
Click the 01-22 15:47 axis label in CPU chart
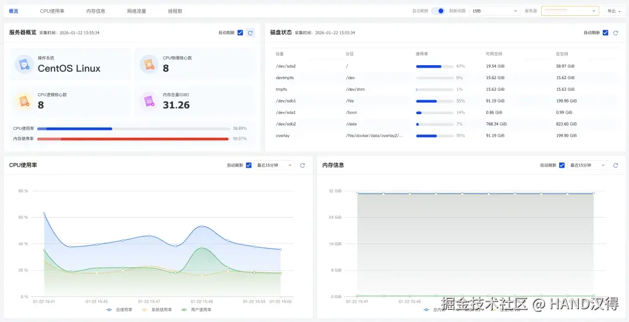149,301
